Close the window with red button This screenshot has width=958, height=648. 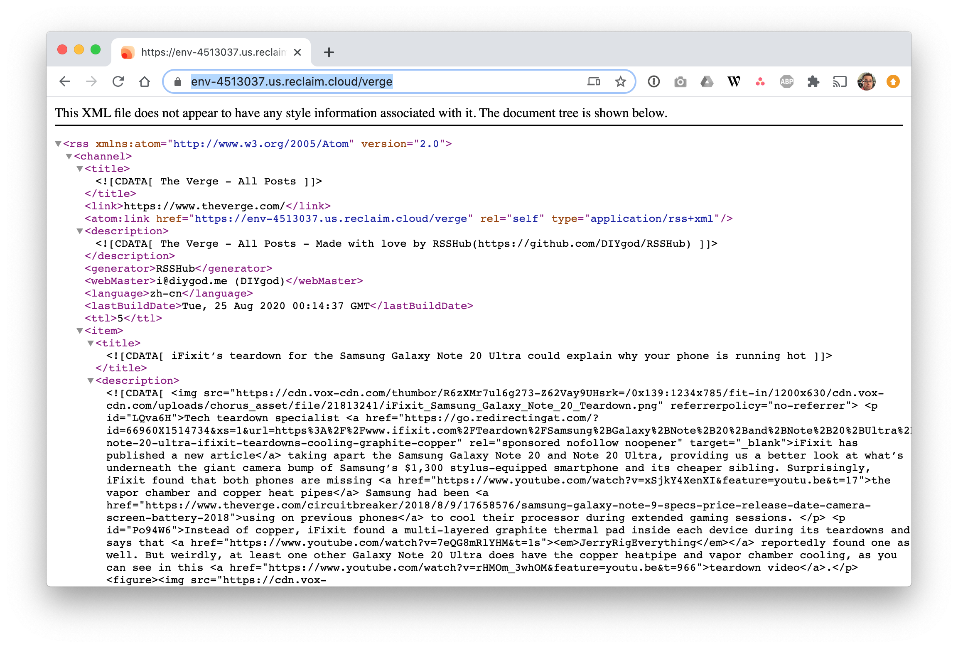[62, 50]
